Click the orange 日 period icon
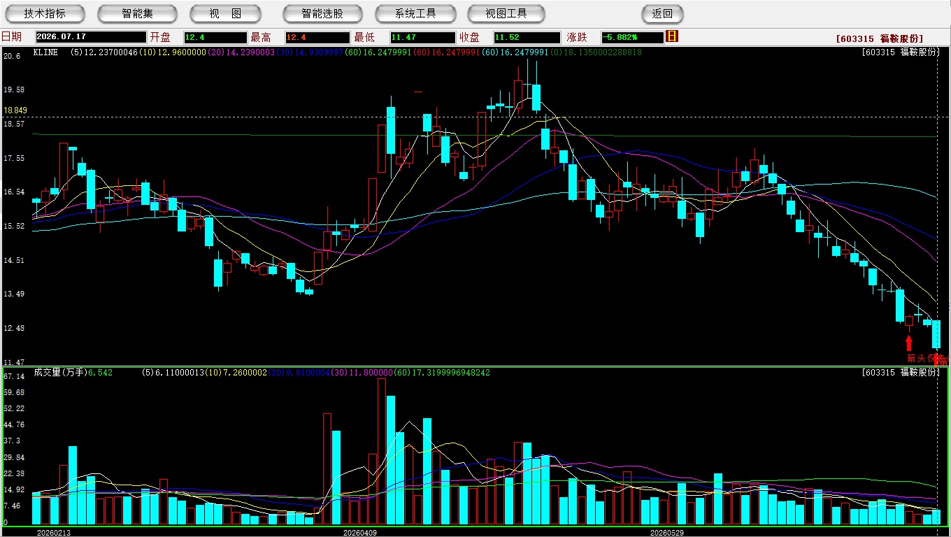The height and width of the screenshot is (537, 951). (672, 36)
